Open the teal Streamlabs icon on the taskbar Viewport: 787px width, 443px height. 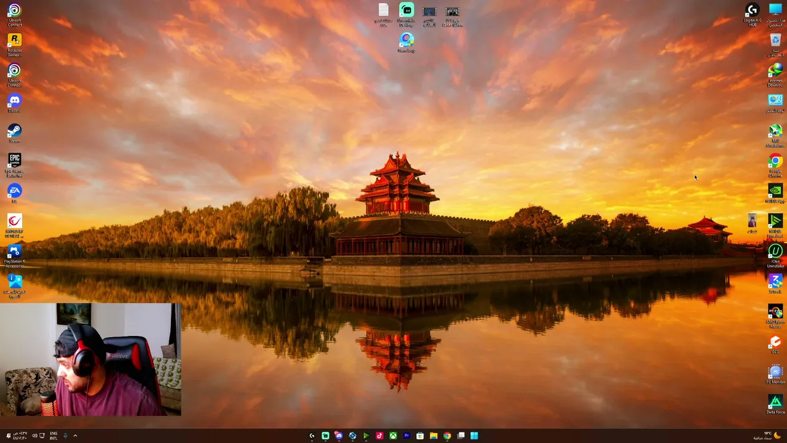[325, 436]
